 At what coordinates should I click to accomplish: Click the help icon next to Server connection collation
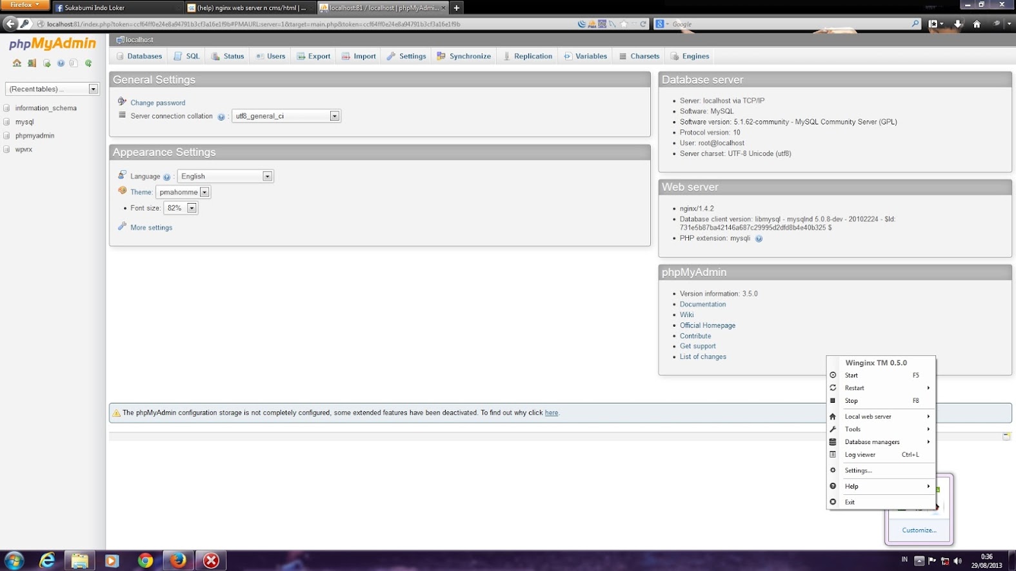pyautogui.click(x=221, y=117)
